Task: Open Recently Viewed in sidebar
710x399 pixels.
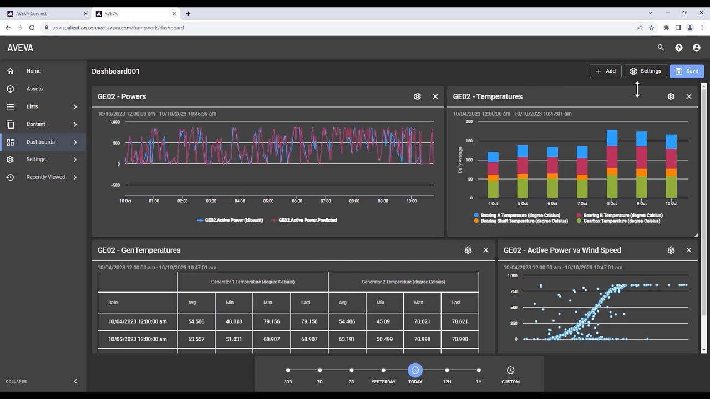Action: click(x=43, y=177)
